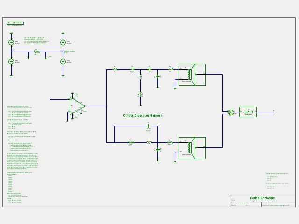Screen dimensions: 299x224
Task: Select first resistor of the upper crossover branch
Action: coord(115,70)
